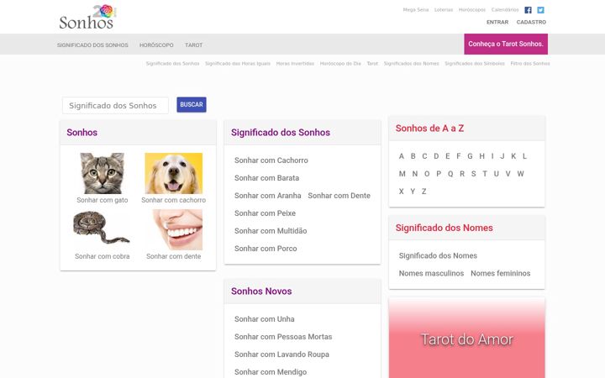This screenshot has width=605, height=378.
Task: Open Sonhar com cobra caption link
Action: point(103,256)
